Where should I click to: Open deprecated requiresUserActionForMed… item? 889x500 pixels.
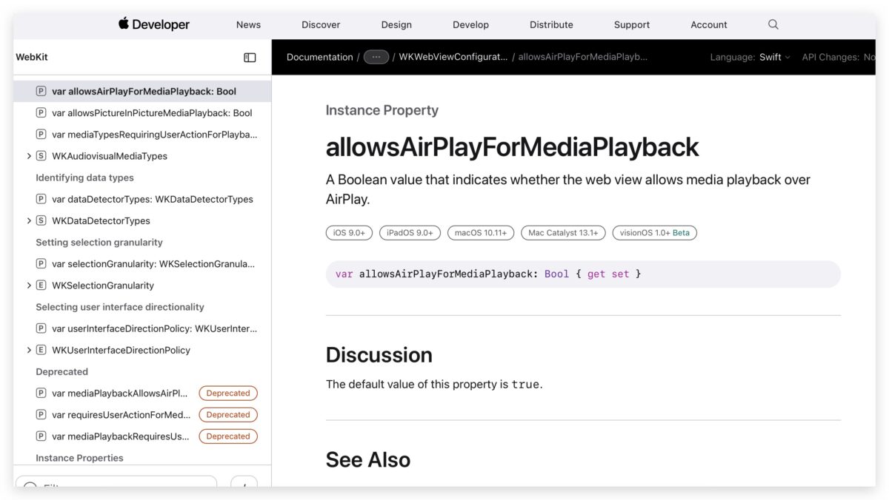point(121,415)
